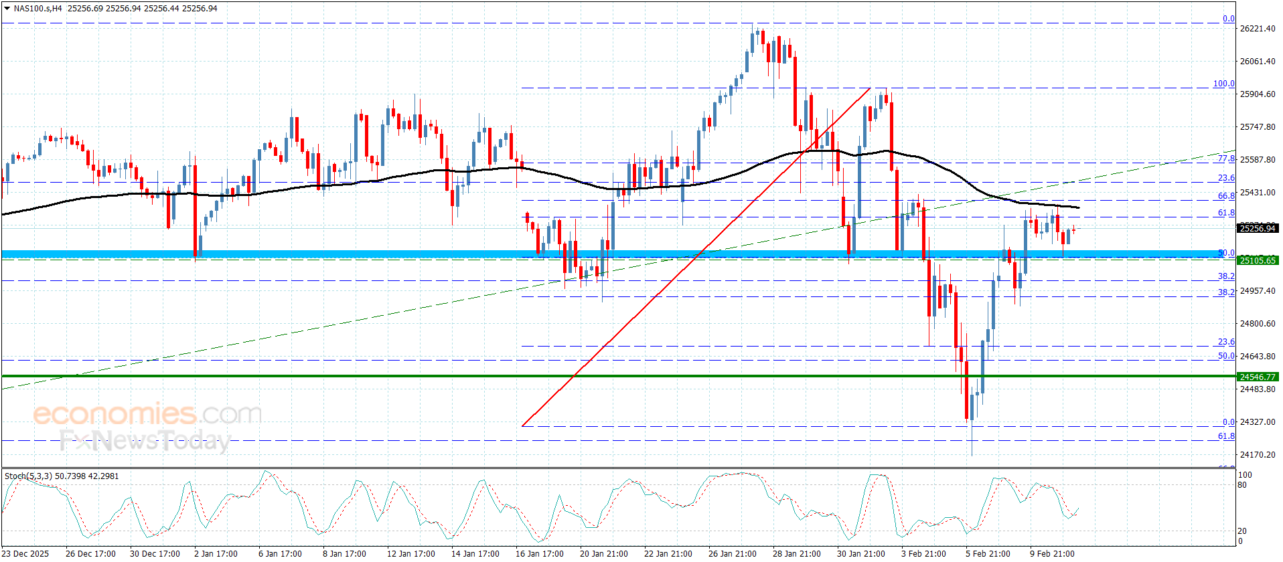Select the cyan horizontal support band

click(x=619, y=254)
